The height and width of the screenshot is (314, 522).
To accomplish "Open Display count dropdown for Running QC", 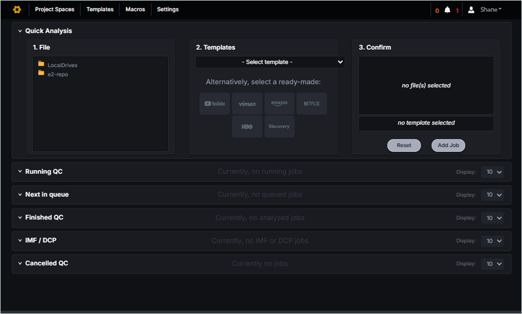I will [492, 172].
